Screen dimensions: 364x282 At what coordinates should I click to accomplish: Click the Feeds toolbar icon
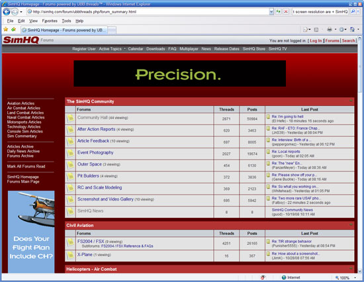click(x=316, y=30)
